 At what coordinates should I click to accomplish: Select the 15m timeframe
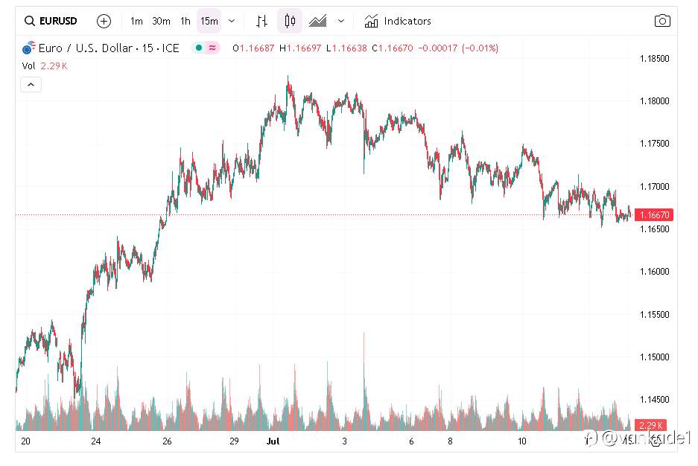click(209, 21)
